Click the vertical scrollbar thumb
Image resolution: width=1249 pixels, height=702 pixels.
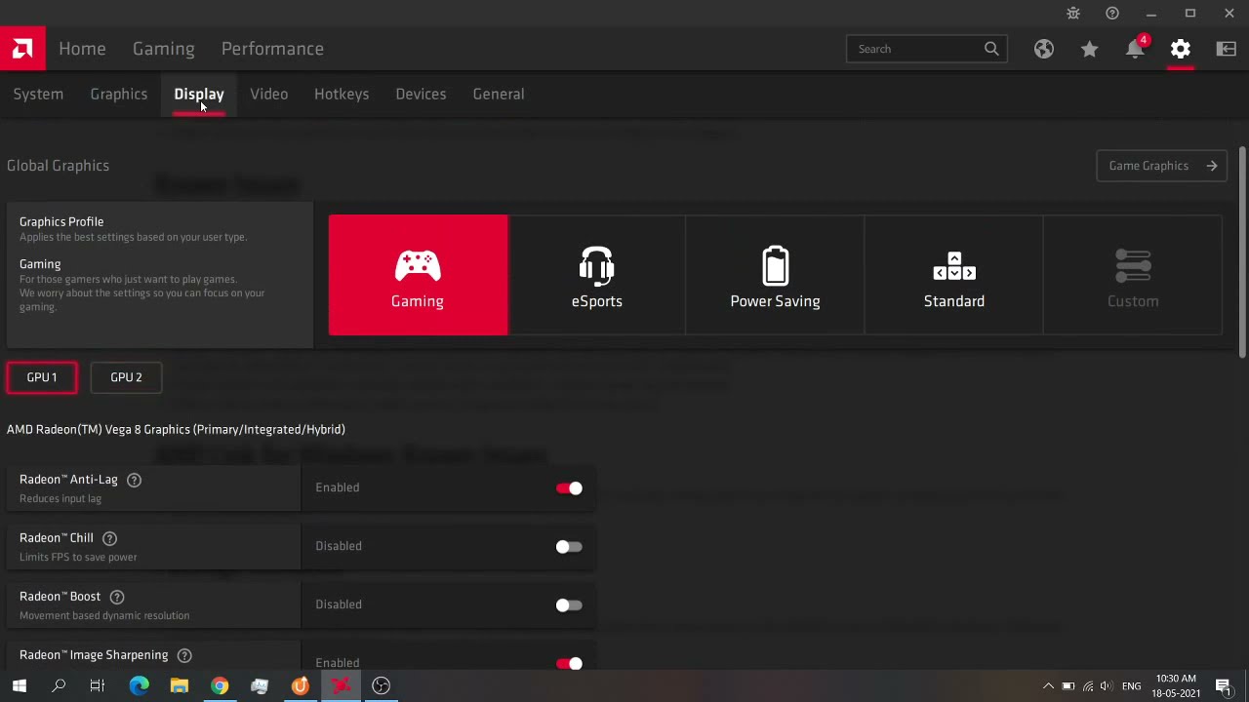[x=1242, y=252]
